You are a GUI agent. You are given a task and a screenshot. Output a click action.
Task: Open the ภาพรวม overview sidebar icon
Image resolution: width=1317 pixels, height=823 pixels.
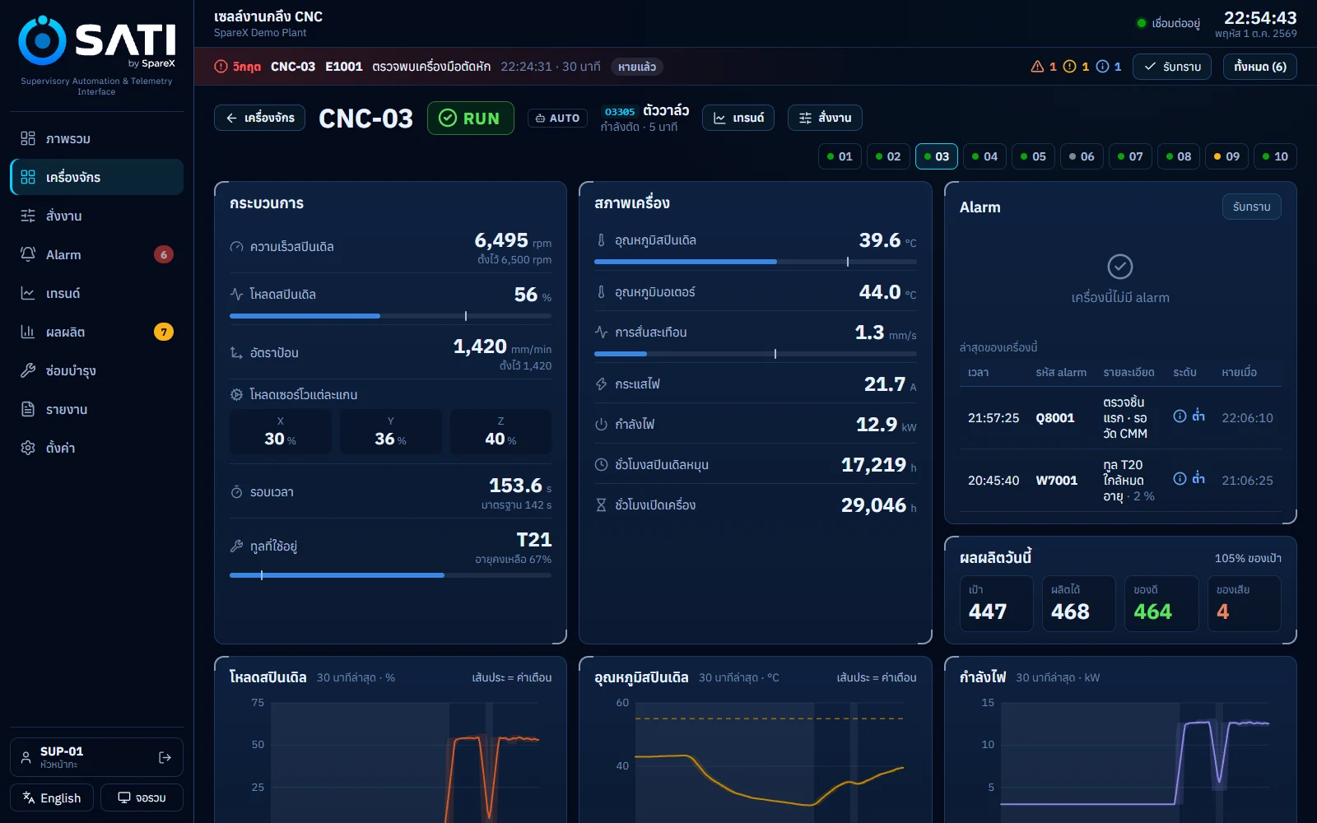coord(28,138)
